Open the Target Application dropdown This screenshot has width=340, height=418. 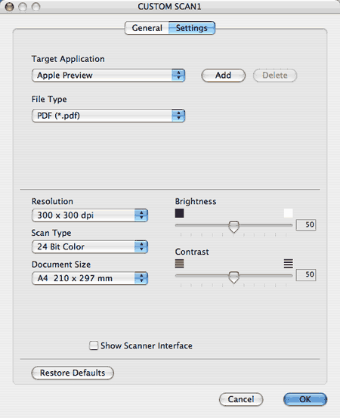pyautogui.click(x=108, y=76)
